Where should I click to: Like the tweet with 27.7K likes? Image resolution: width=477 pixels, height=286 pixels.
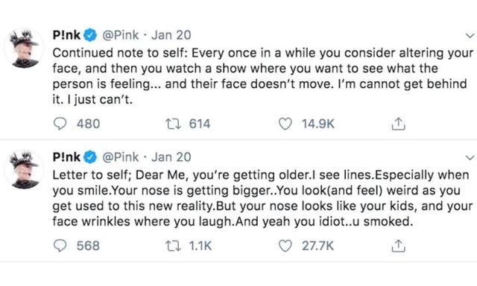click(285, 246)
